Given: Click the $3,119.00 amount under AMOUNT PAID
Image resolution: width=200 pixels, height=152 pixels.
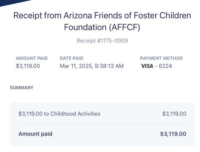Looking at the screenshot, I should point(28,66).
